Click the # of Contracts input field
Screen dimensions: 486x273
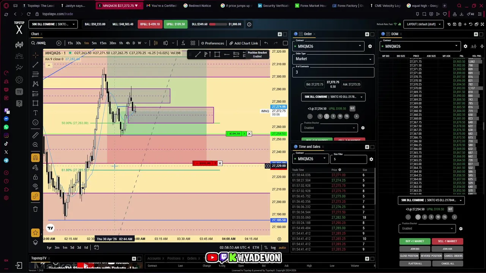click(x=333, y=72)
